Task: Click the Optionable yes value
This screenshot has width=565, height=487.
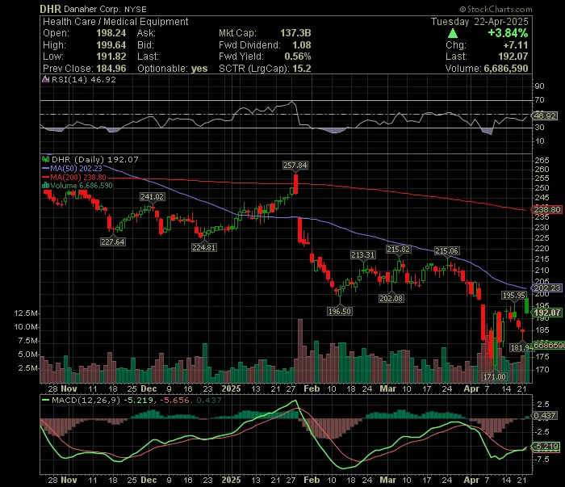Action: click(199, 69)
